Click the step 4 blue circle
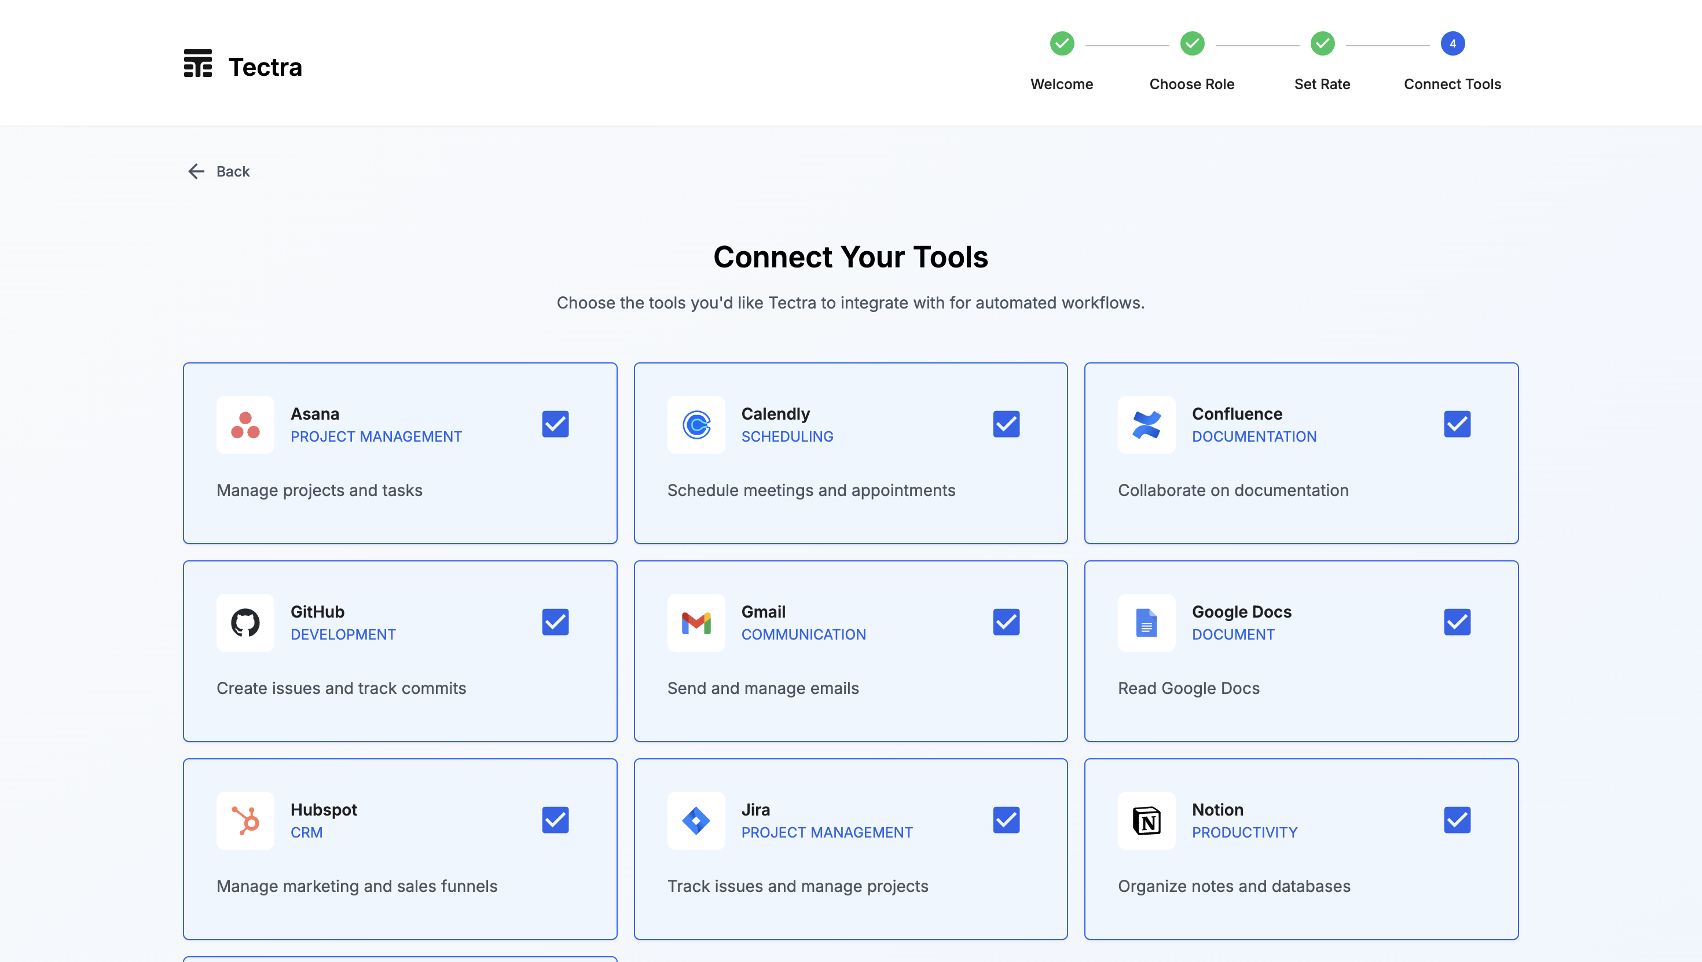 [x=1452, y=43]
